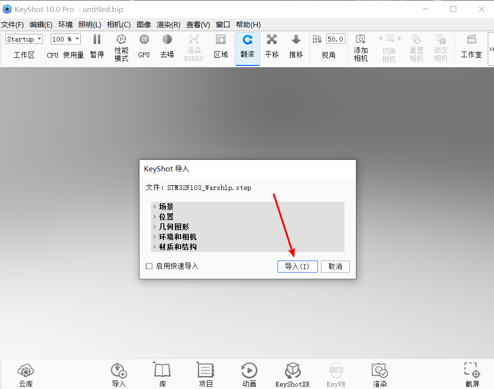Click the bottom Import (导入) icon
This screenshot has width=494, height=389.
pyautogui.click(x=119, y=370)
